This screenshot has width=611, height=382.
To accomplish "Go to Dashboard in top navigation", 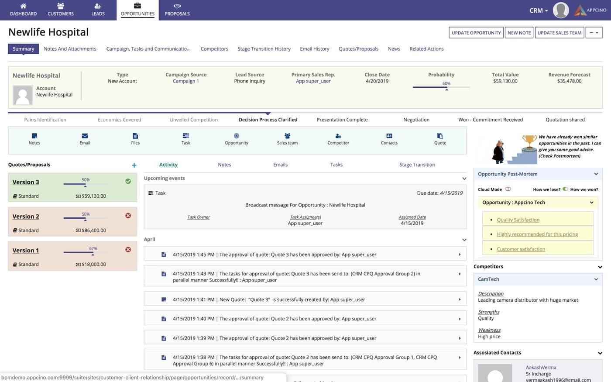I will [23, 10].
